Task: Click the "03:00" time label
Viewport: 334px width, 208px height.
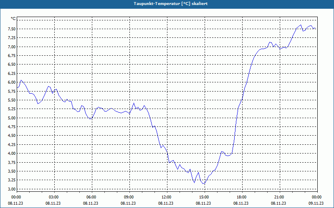Action: tap(54, 197)
